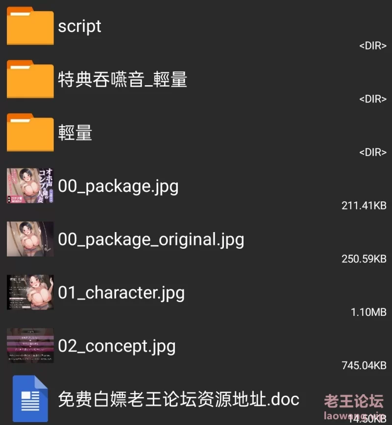Viewport: 392px width, 425px height.
Task: Select the script folder name
Action: pyautogui.click(x=79, y=26)
